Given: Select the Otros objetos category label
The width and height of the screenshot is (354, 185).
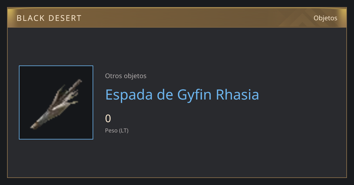Looking at the screenshot, I should pyautogui.click(x=126, y=76).
